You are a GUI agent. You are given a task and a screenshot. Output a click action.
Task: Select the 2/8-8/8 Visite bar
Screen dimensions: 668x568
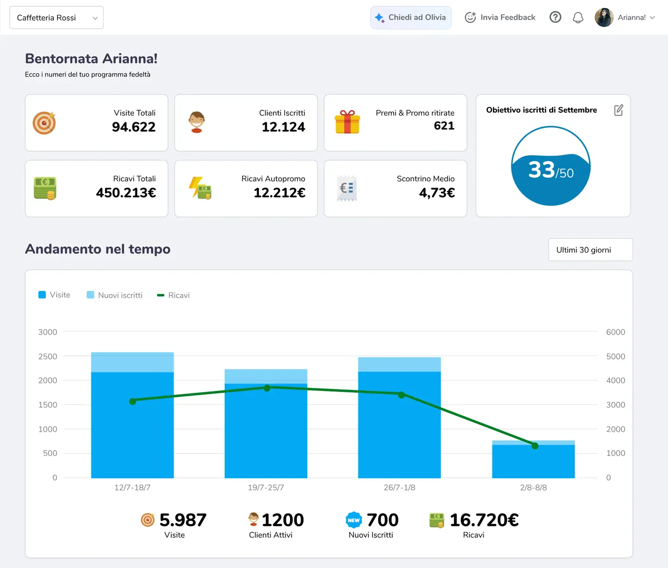(533, 461)
